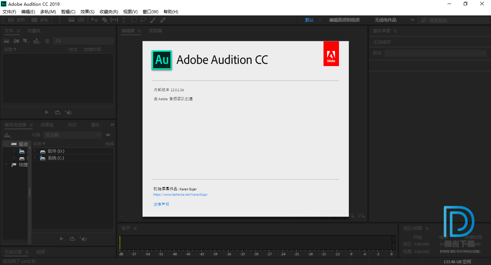491x265 pixels.
Task: Open the 法律声明 link
Action: coord(161,204)
